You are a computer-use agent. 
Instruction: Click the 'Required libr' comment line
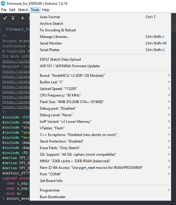pos(16,66)
